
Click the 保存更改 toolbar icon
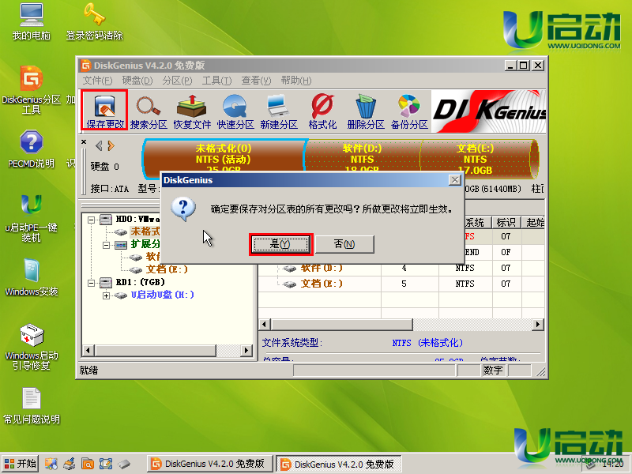coord(105,110)
